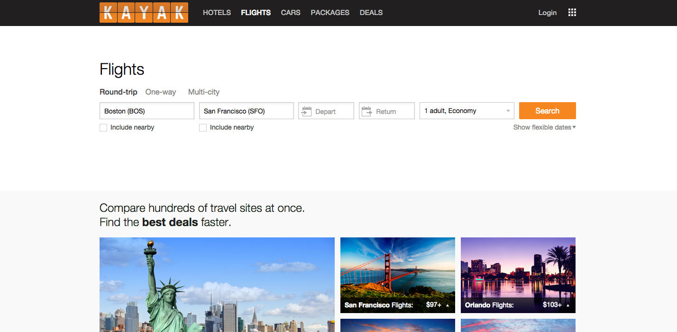Click the Login link

tap(547, 13)
